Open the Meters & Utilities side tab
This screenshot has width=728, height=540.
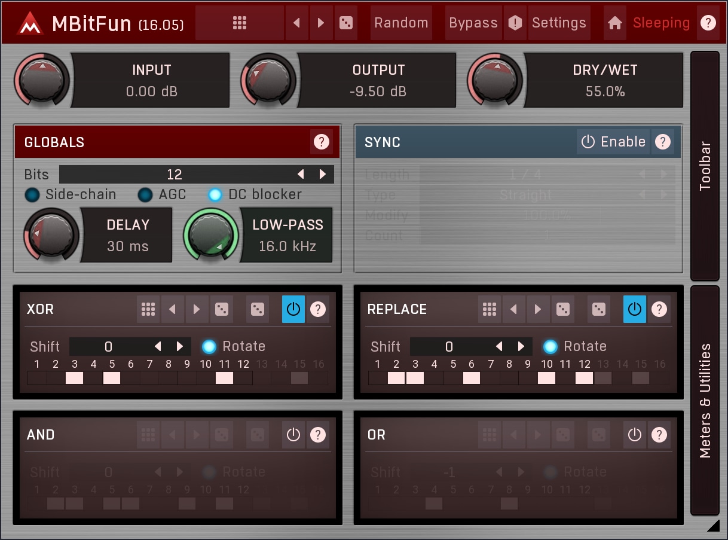pos(705,400)
